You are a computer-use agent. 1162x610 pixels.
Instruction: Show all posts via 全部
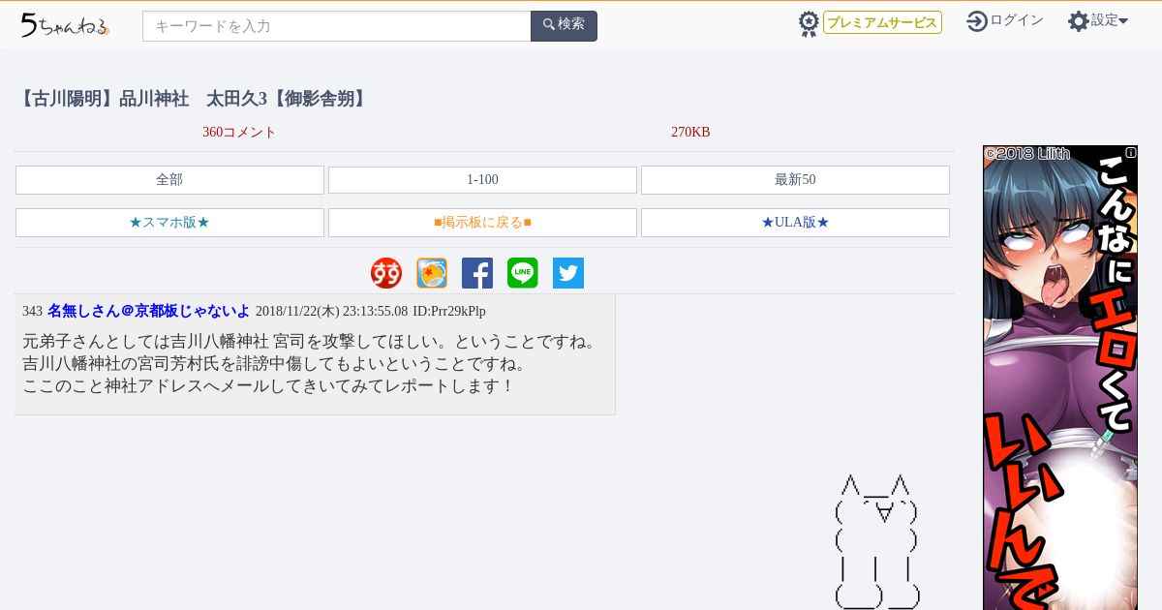click(x=169, y=180)
